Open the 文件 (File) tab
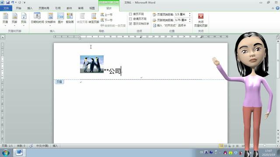280x157 pixels. click(x=6, y=8)
